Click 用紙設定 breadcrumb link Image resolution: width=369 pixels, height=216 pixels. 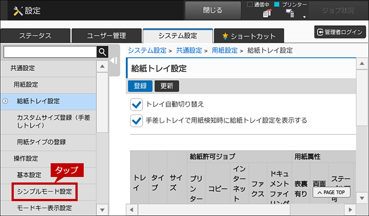coord(225,51)
